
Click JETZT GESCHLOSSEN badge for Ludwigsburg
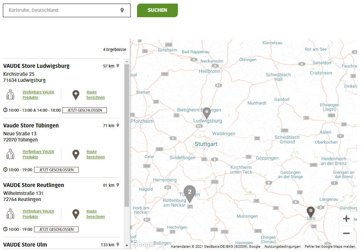[x=85, y=110]
